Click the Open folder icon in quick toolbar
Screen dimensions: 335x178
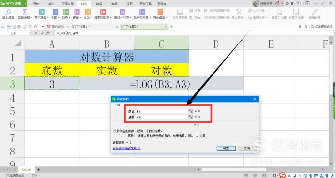(3, 27)
